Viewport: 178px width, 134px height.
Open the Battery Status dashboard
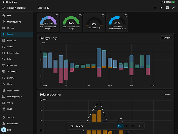(x=17, y=53)
